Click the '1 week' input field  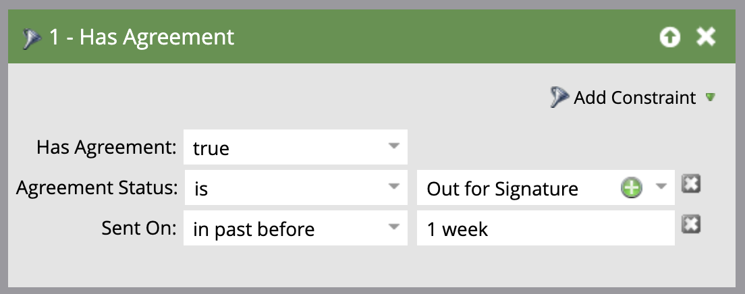545,229
